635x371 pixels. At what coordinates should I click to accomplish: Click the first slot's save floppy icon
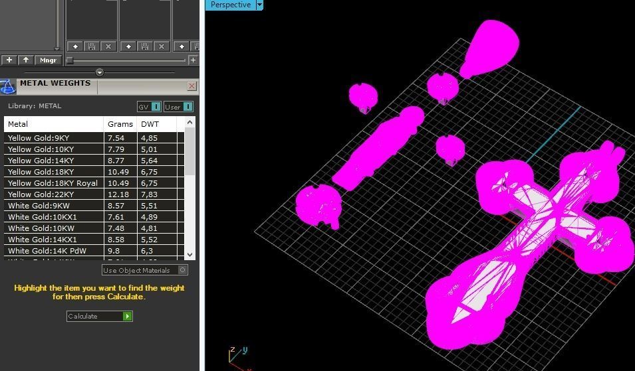(92, 46)
